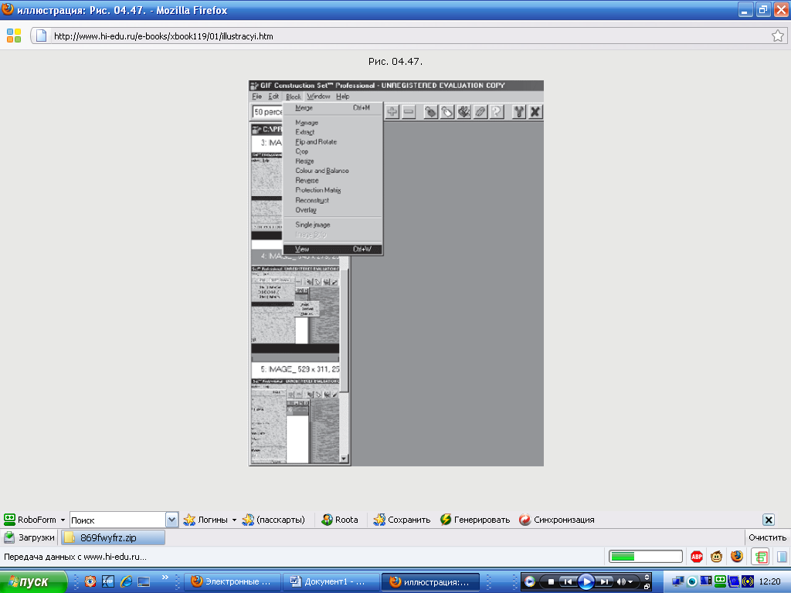
Task: Click the network computers tray icon
Action: pos(678,582)
